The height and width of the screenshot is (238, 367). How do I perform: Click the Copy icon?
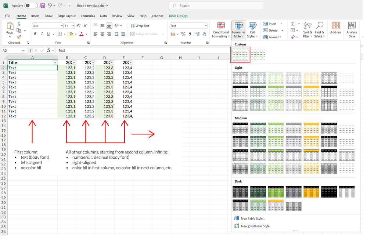tap(19, 30)
